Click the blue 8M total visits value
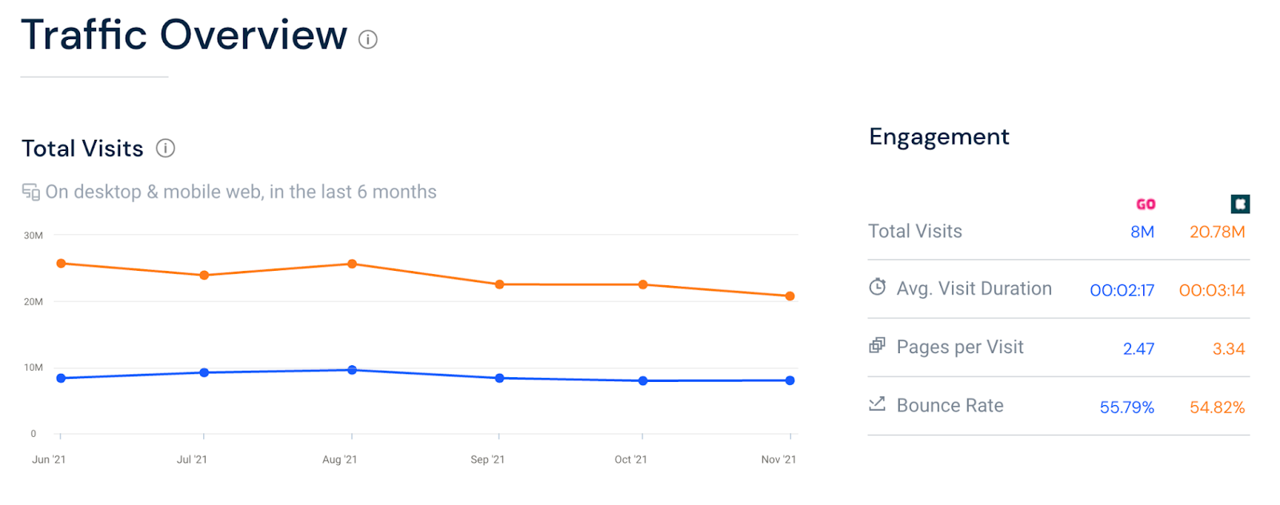This screenshot has width=1280, height=505. click(x=1142, y=232)
